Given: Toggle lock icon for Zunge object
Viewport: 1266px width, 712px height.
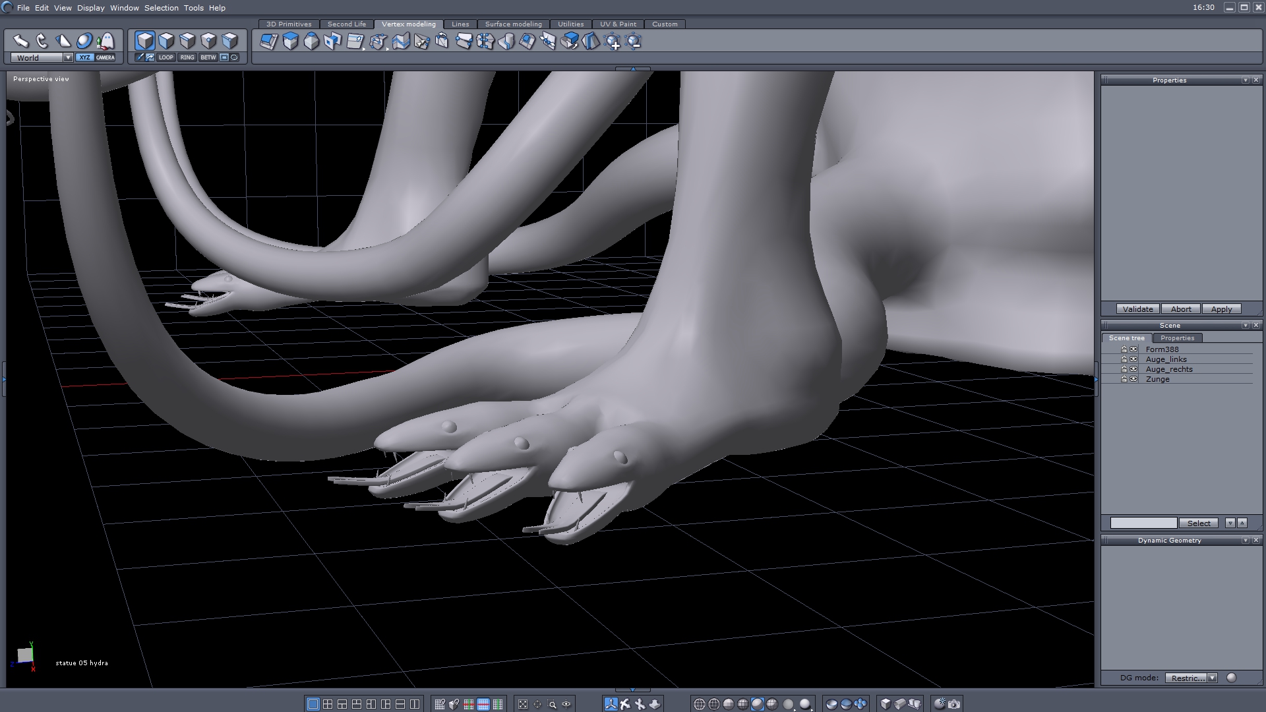Looking at the screenshot, I should click(x=1124, y=379).
